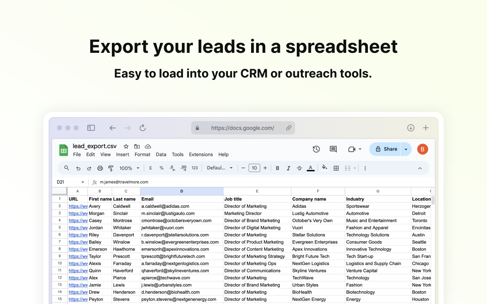Screen dimensions: 487x304
Task: Click the font size field showing 10
Action: tap(254, 168)
